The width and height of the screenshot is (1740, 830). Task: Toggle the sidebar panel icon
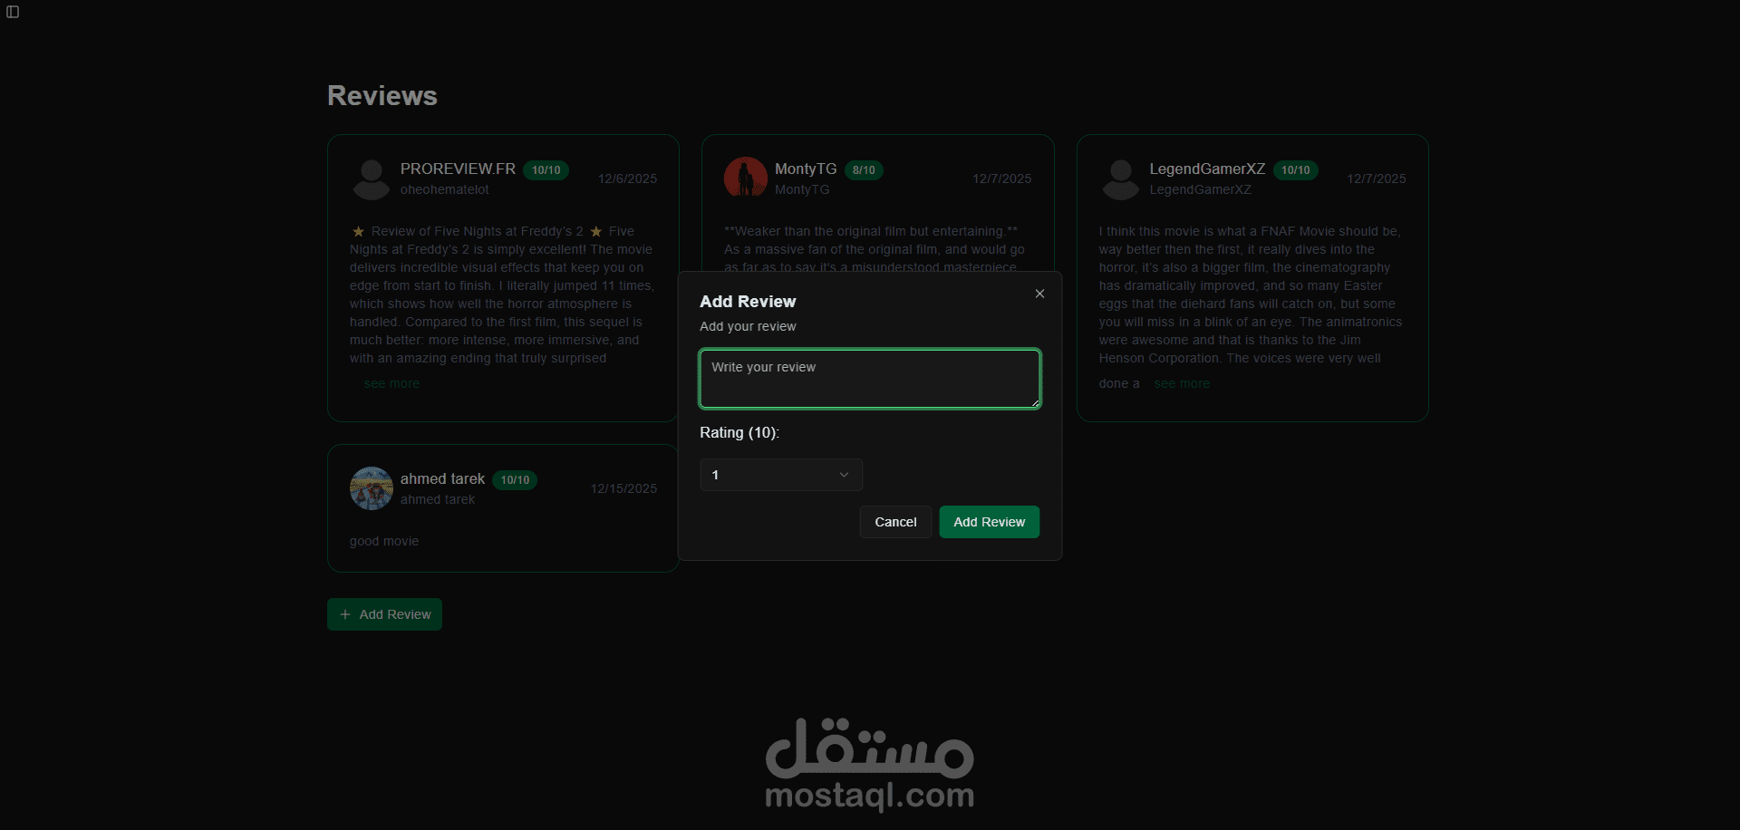13,12
